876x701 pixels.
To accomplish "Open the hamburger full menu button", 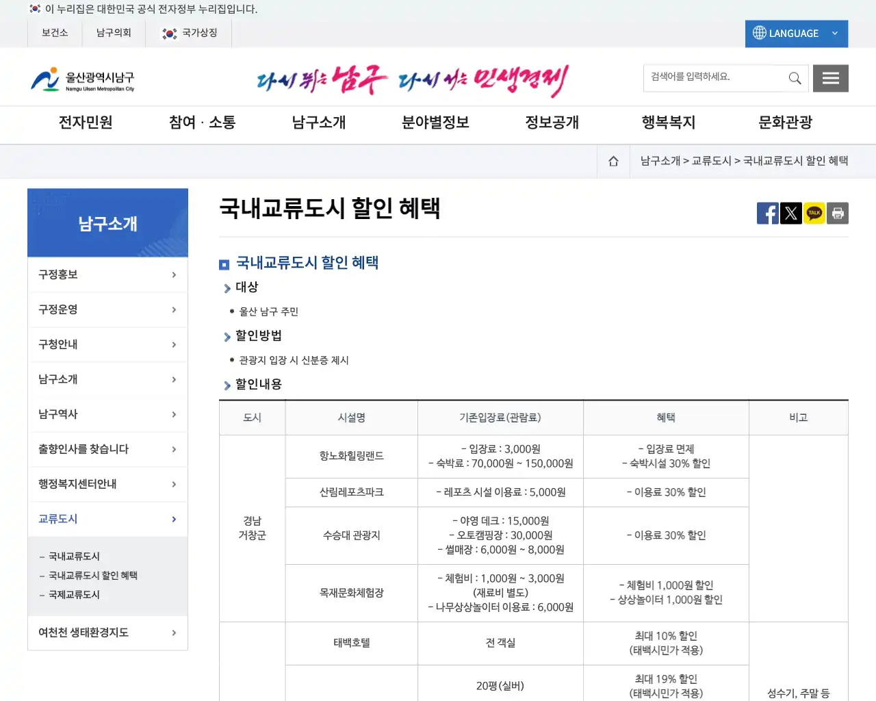I will pos(831,78).
